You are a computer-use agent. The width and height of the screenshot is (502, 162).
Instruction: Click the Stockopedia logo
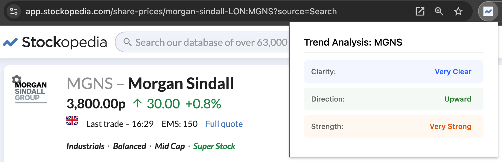pyautogui.click(x=55, y=42)
